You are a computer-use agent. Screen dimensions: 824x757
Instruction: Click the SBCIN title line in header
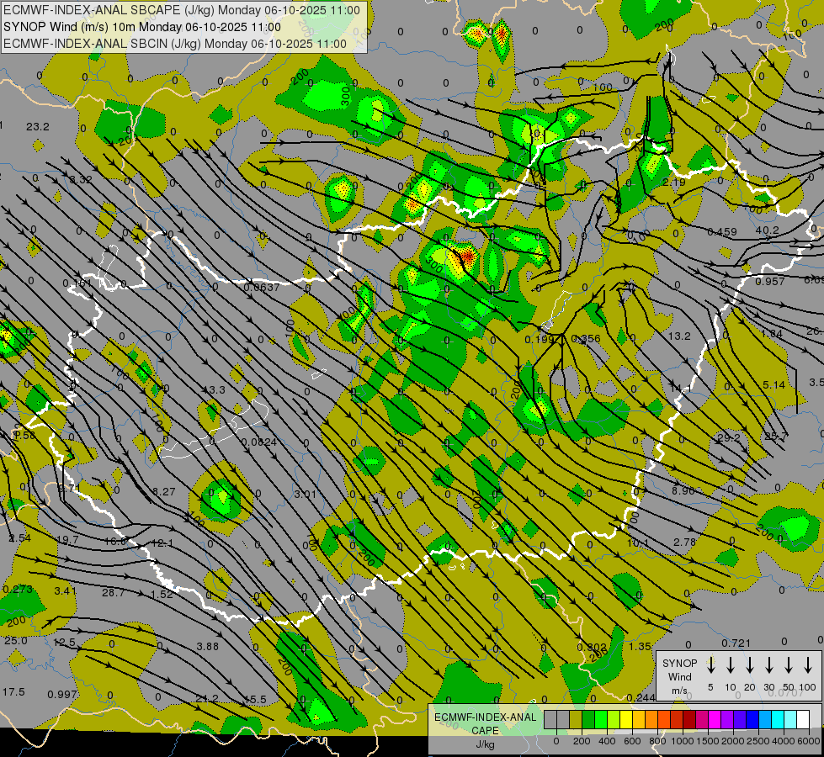point(176,43)
